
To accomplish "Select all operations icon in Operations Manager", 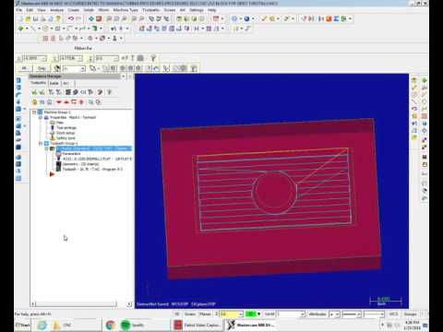I will coord(34,92).
